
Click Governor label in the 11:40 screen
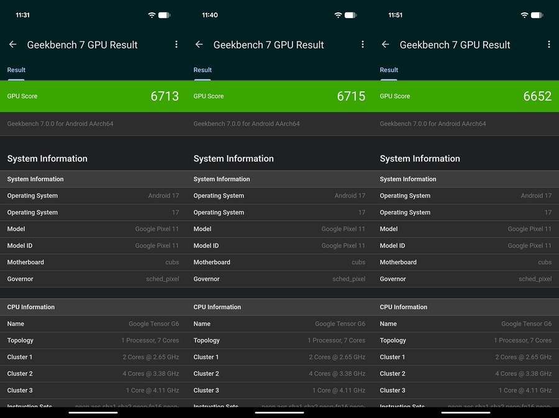[x=206, y=279]
